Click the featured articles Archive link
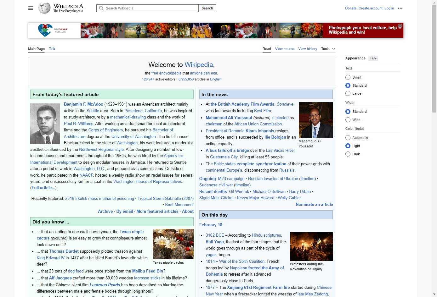 coord(105,212)
